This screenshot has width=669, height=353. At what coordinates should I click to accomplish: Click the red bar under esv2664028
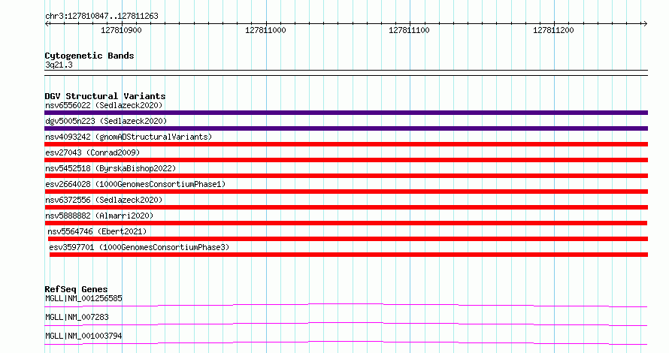tap(346, 192)
